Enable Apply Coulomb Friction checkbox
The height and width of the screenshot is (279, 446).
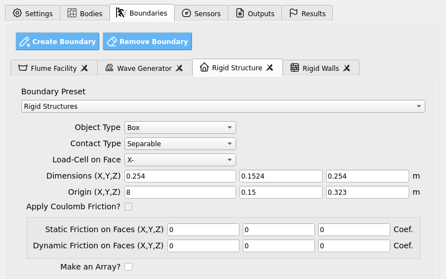pyautogui.click(x=128, y=206)
